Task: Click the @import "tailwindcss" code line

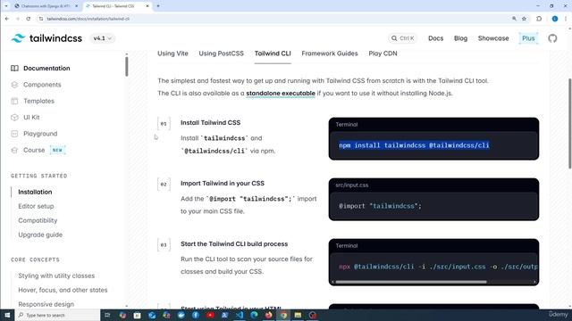Action: (380, 206)
